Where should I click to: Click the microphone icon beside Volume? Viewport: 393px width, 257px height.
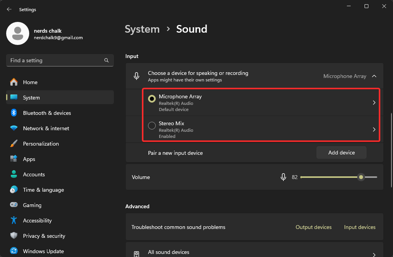[283, 177]
